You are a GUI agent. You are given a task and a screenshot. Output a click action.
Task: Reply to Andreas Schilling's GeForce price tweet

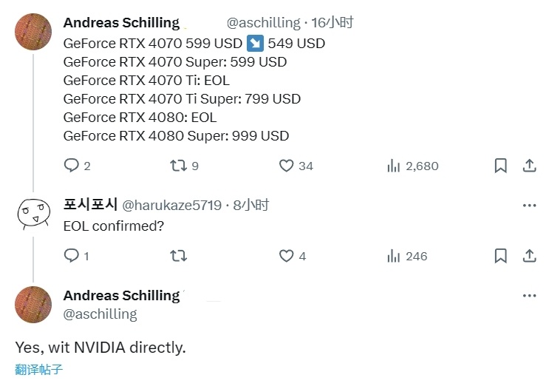tap(72, 166)
